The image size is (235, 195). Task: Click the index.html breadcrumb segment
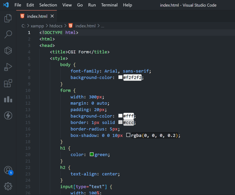click(x=85, y=26)
